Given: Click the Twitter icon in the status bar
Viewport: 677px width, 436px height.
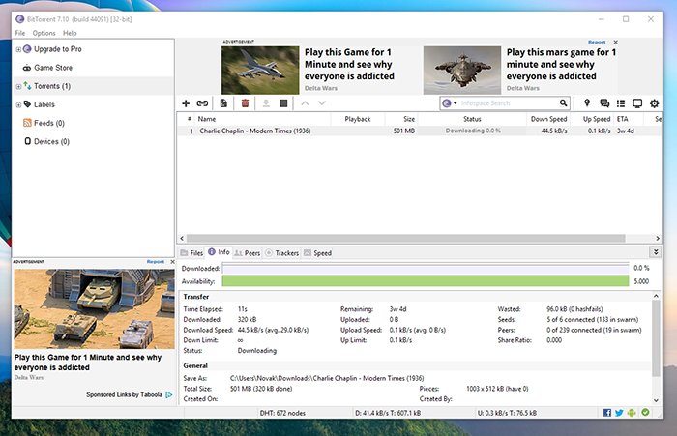Looking at the screenshot, I should point(619,413).
